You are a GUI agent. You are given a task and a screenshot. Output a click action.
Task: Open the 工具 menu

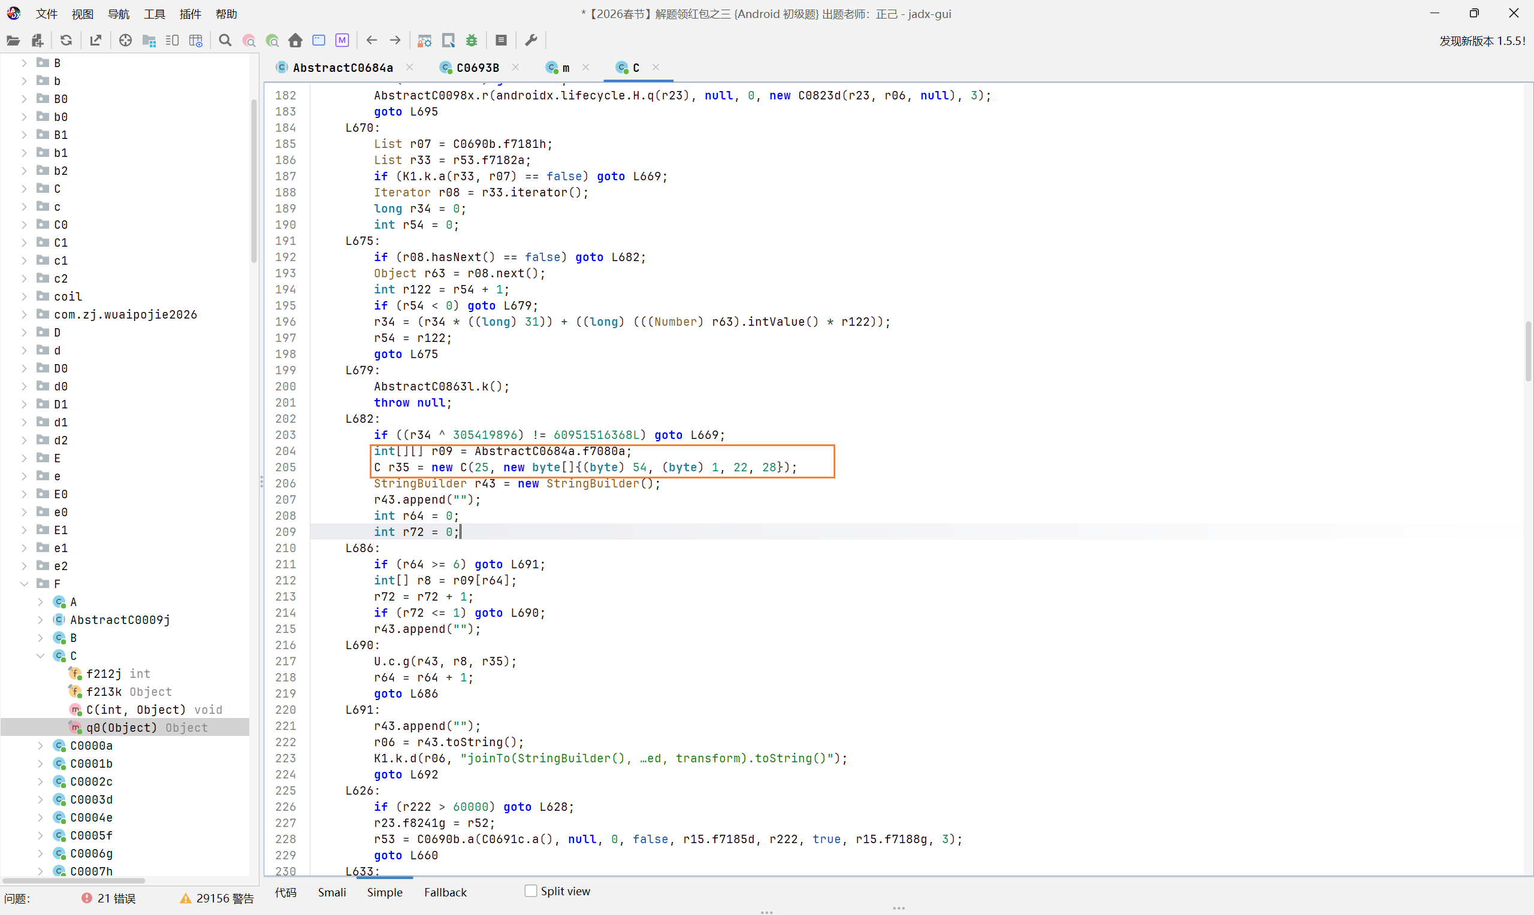(154, 14)
